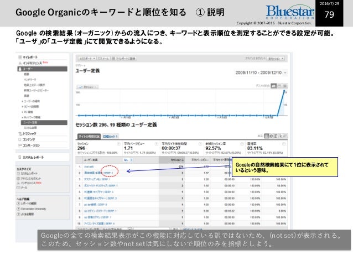
Task: Click the 00:00:37 average time value
Action: 171,148
